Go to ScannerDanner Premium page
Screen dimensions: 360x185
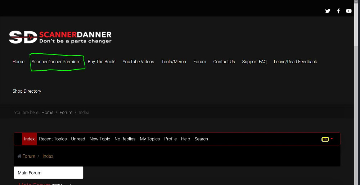[56, 62]
